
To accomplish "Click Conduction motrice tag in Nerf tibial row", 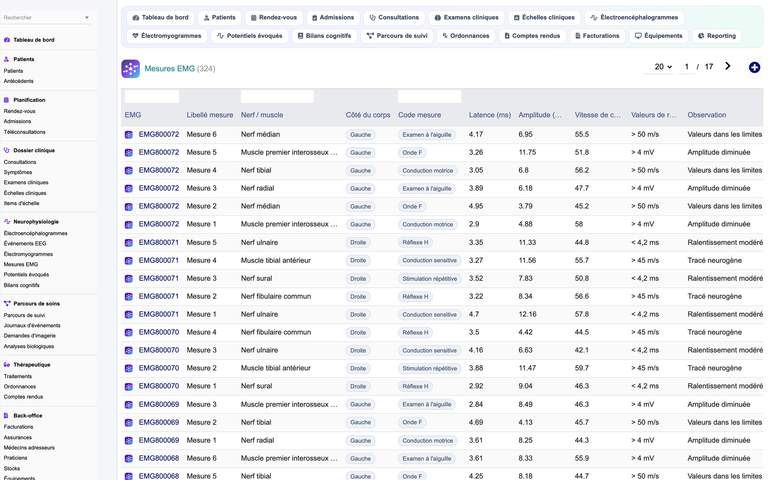I will 428,171.
